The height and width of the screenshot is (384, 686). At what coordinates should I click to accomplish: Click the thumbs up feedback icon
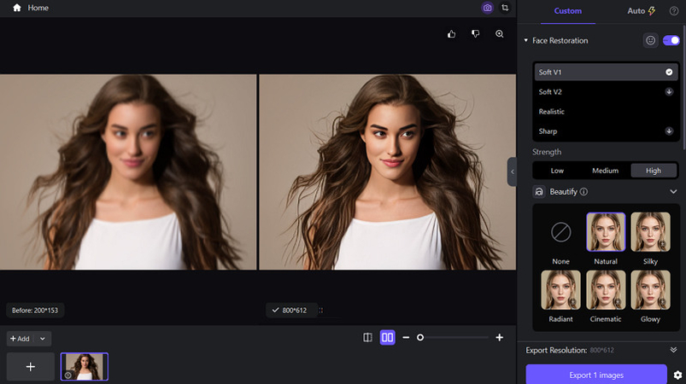(452, 34)
